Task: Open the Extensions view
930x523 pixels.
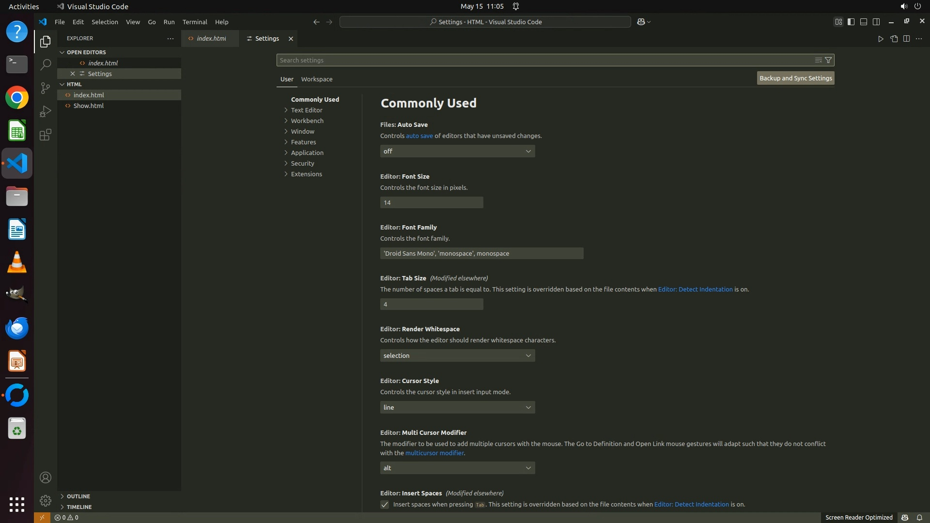Action: 46,135
